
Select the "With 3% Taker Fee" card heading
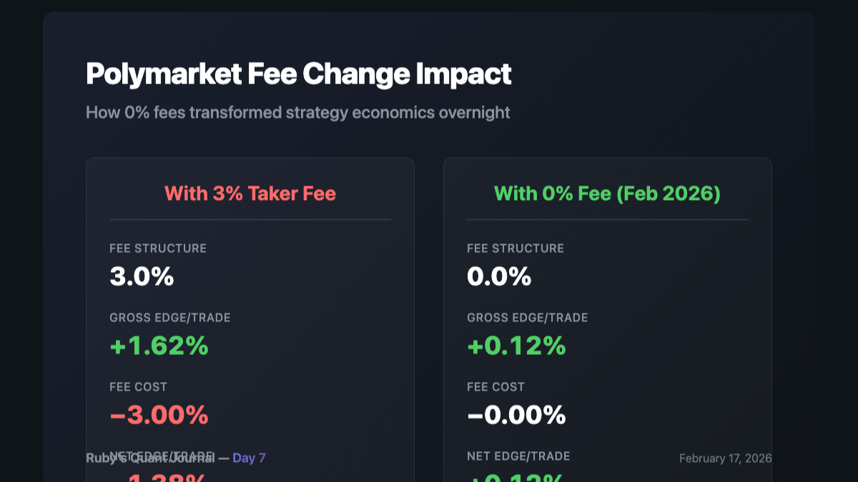click(x=250, y=194)
